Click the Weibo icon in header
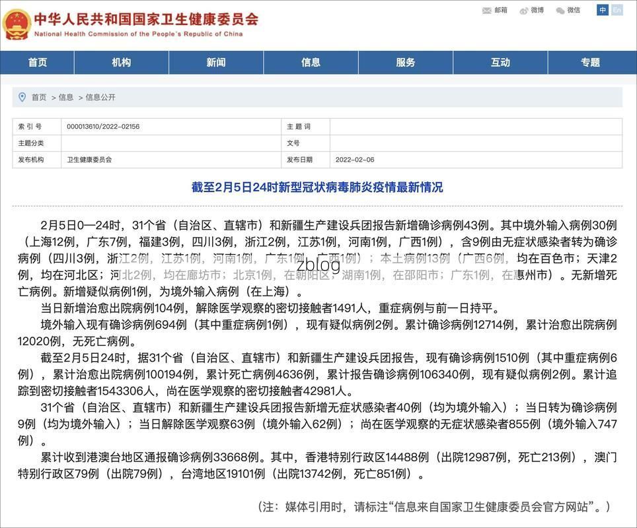 click(524, 10)
